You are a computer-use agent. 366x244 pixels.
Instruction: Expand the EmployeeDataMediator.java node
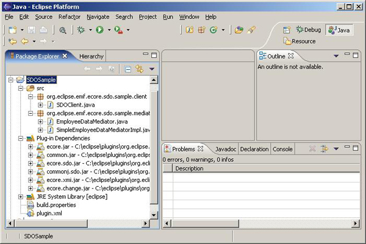pyautogui.click(x=40, y=122)
